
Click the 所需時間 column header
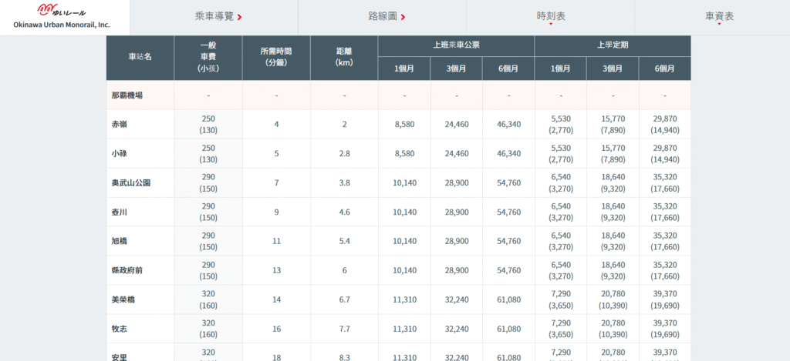click(x=276, y=57)
